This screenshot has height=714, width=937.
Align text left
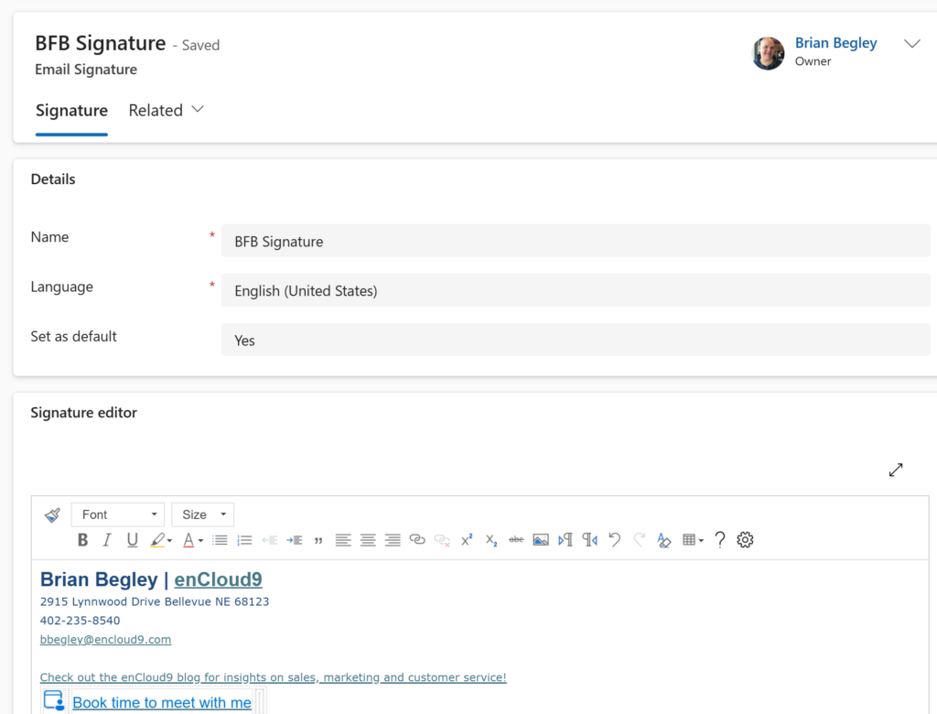click(343, 540)
